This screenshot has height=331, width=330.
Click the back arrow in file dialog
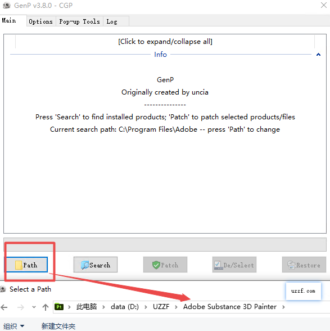(x=4, y=307)
